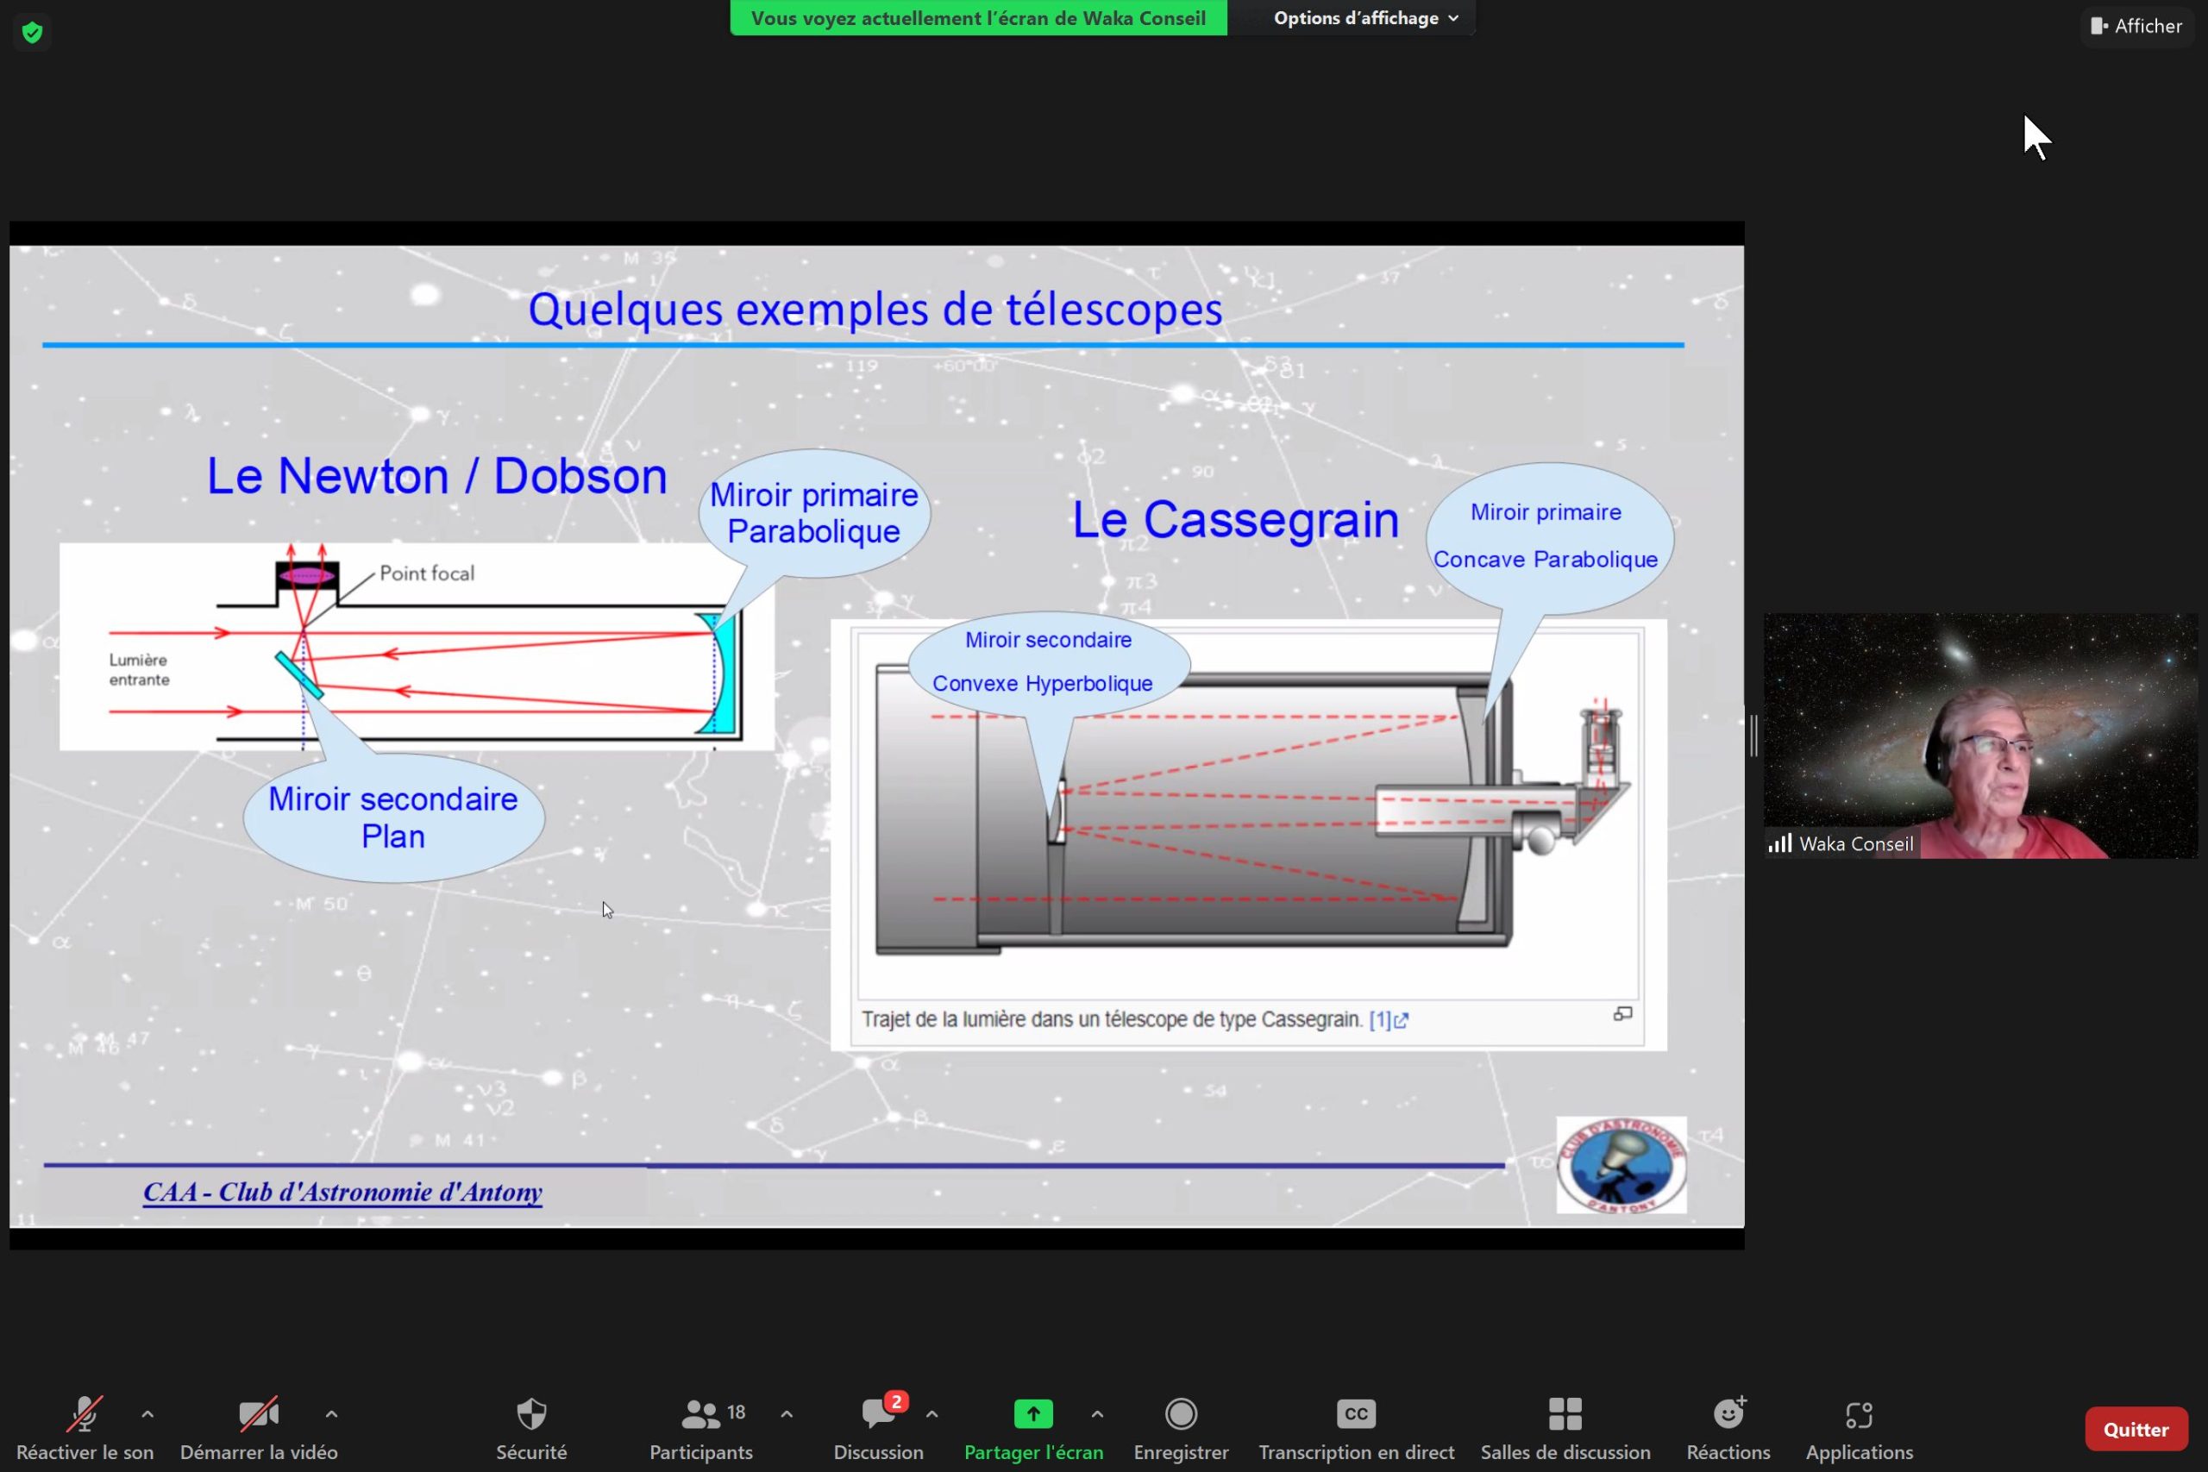Open the Discussion chat panel
The width and height of the screenshot is (2208, 1472).
[x=878, y=1428]
